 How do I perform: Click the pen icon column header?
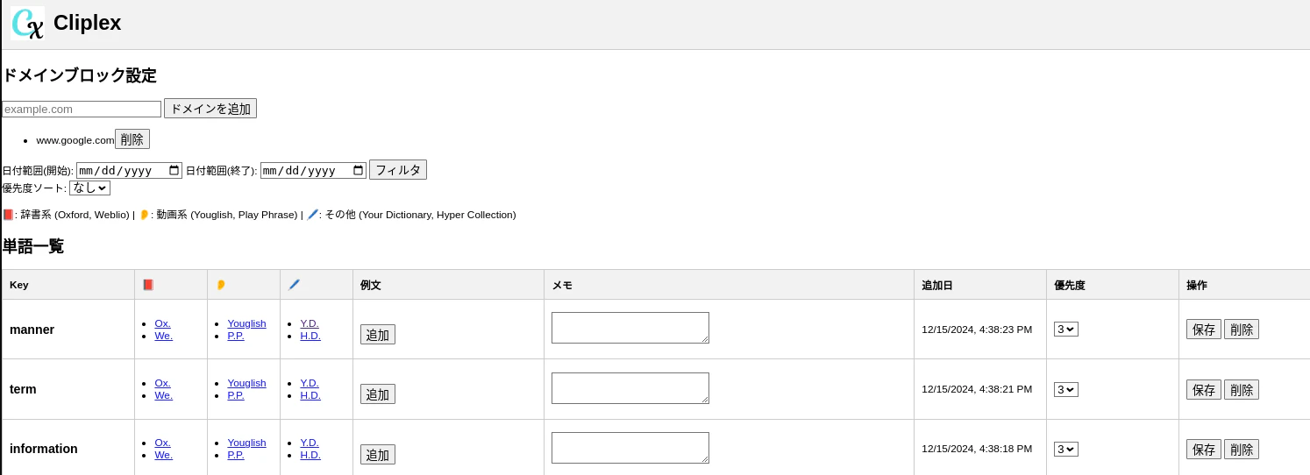pyautogui.click(x=294, y=285)
